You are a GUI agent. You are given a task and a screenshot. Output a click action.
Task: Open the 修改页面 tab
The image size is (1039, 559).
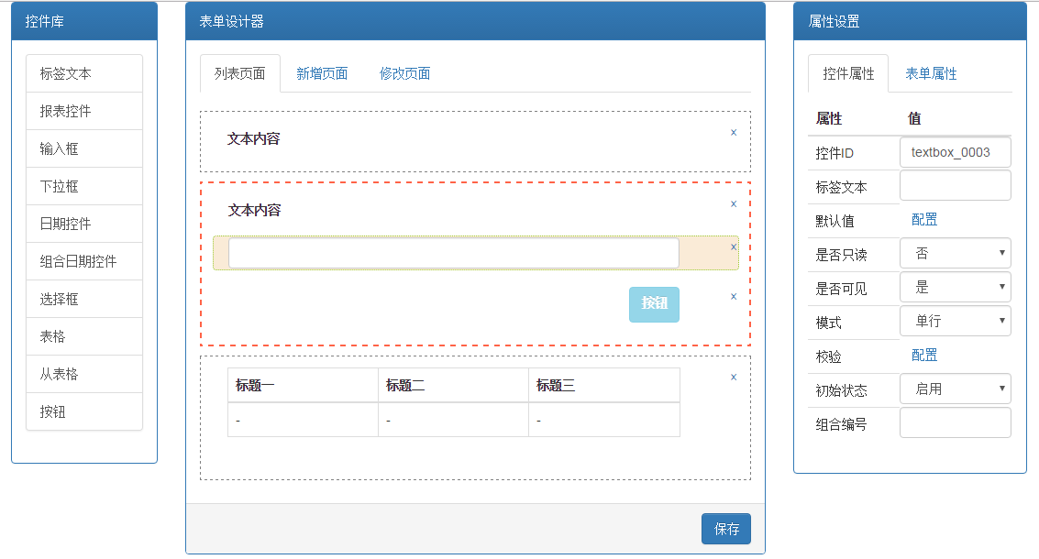(404, 74)
